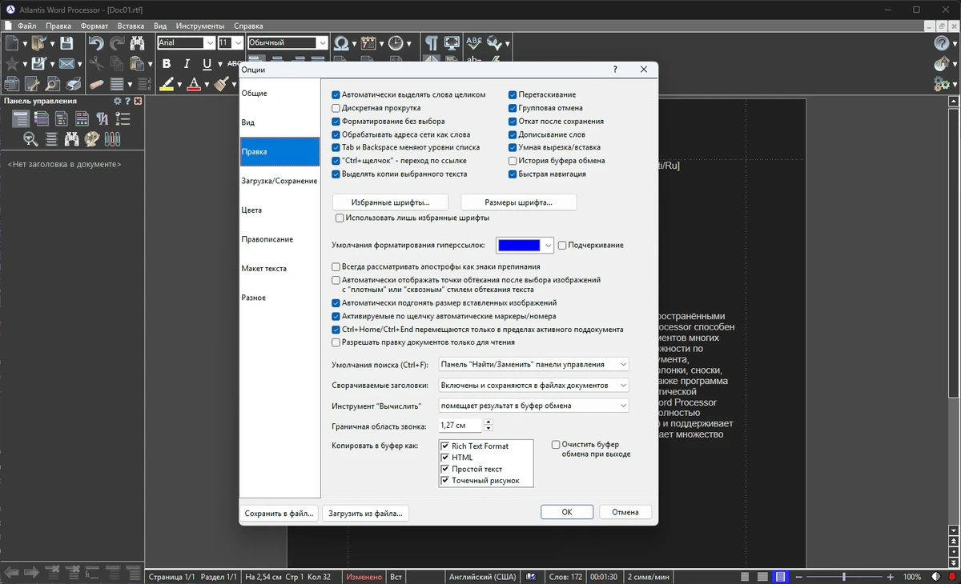Click the control panel paperclips icon
This screenshot has width=961, height=584.
[x=113, y=138]
